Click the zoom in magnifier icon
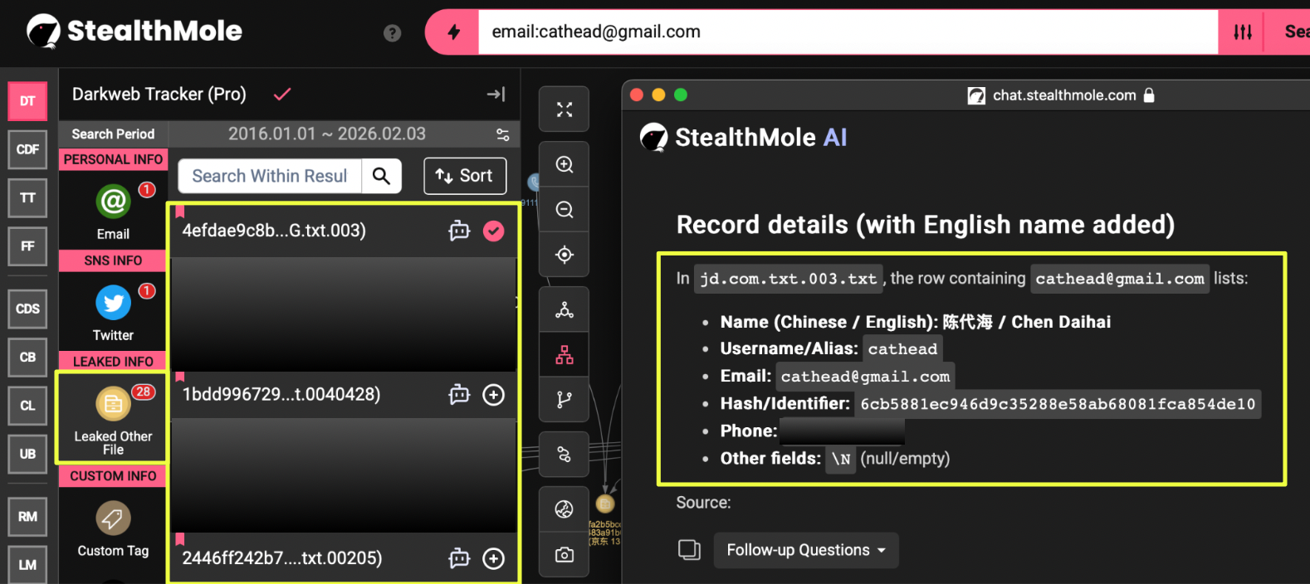The image size is (1310, 584). (565, 164)
